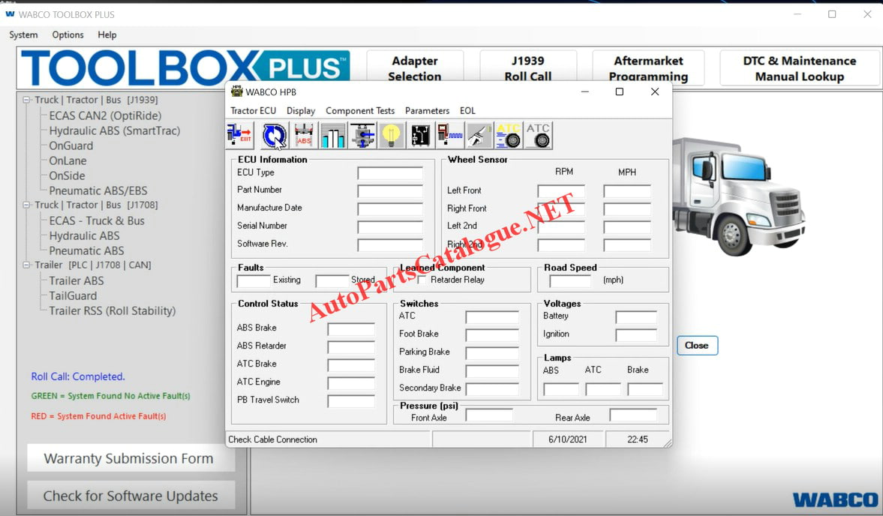
Task: Open the Parameters menu
Action: (x=427, y=110)
